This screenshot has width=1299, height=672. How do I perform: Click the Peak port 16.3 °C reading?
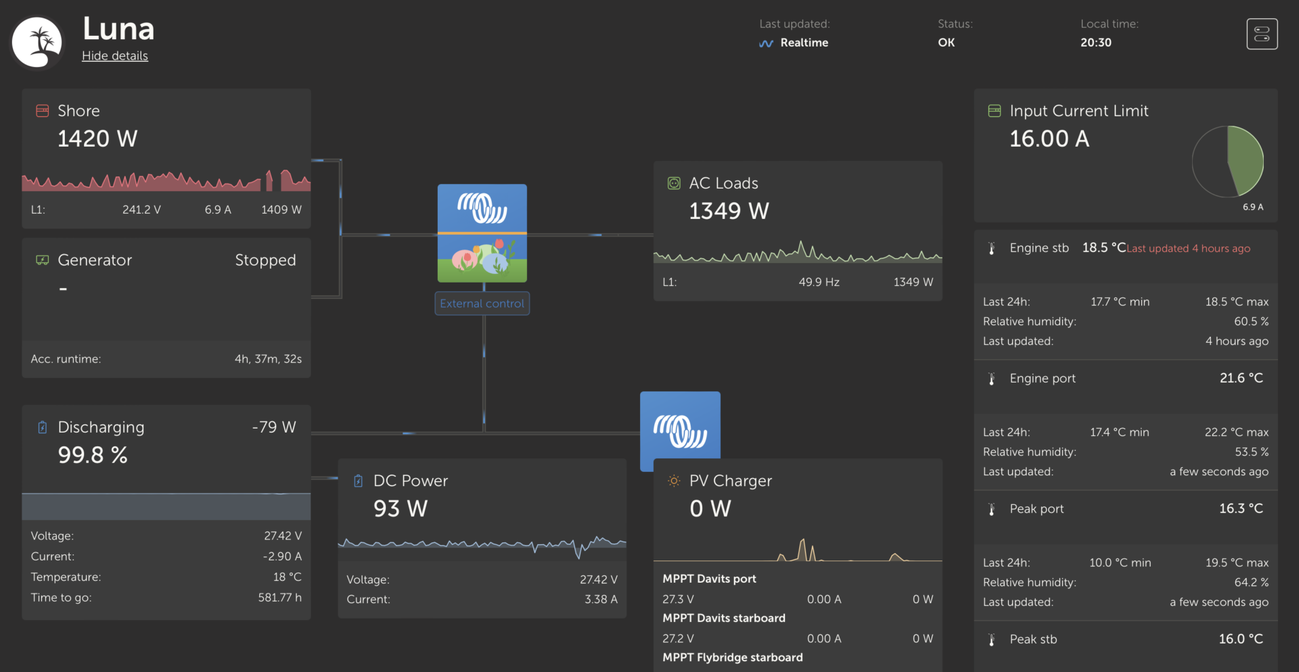(1241, 508)
